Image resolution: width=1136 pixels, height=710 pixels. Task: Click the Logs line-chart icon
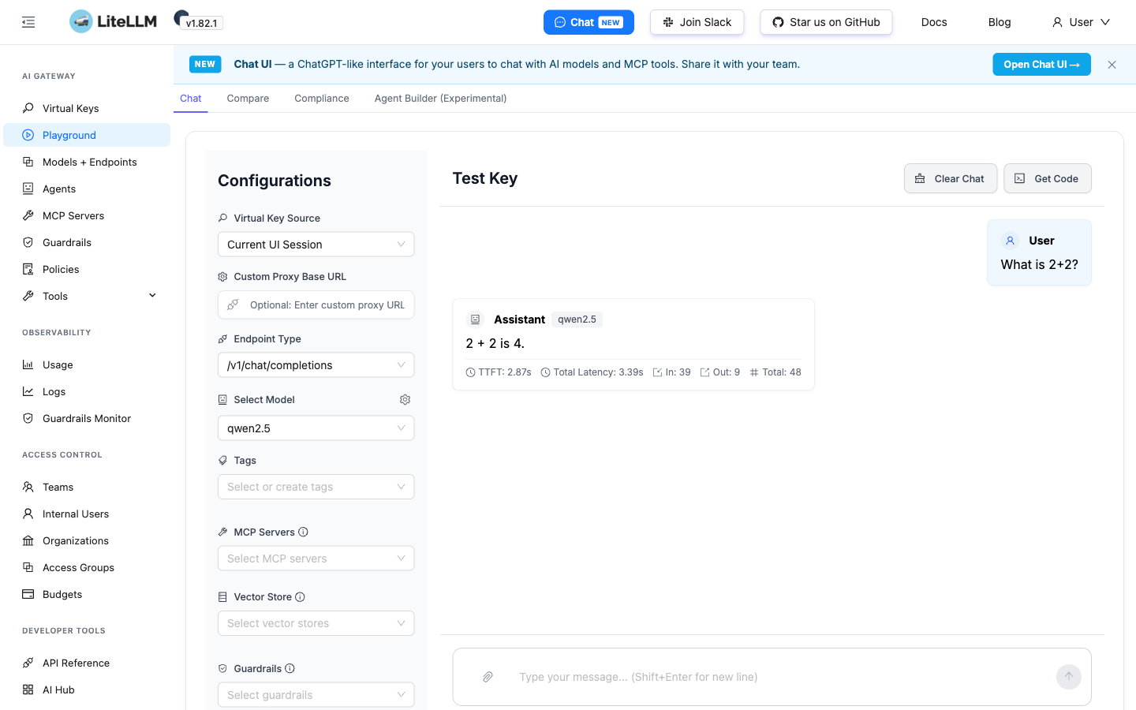(x=28, y=391)
